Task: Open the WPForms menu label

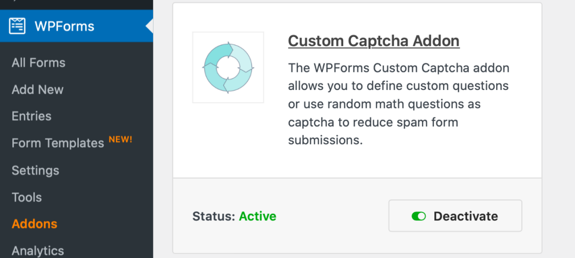Action: coord(64,26)
